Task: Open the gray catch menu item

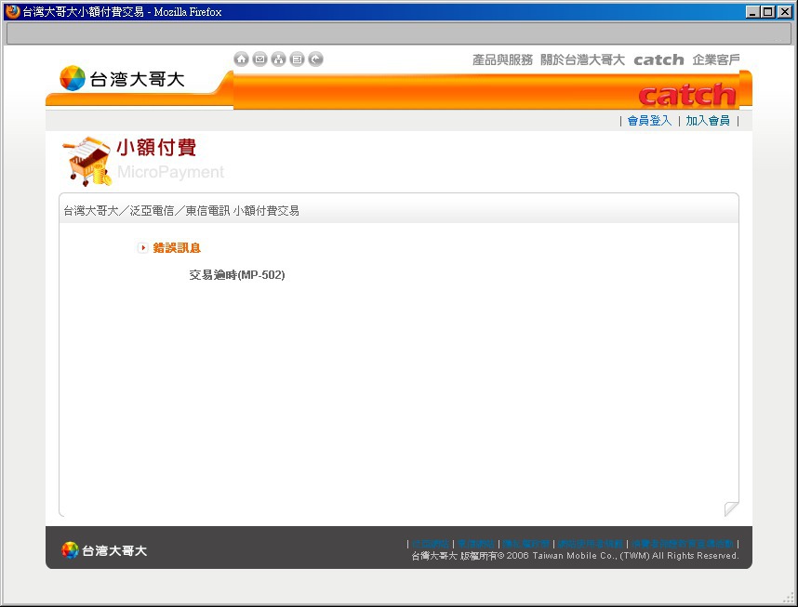Action: click(658, 59)
